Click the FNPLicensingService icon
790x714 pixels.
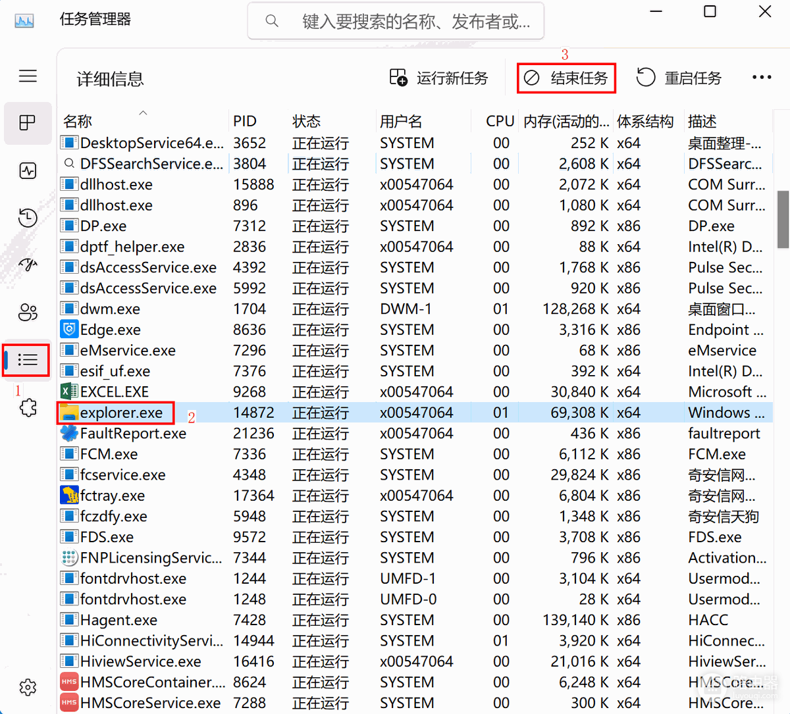[69, 557]
